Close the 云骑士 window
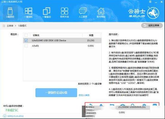Image resolution: width=165 pixels, height=119 pixels. pos(162,2)
